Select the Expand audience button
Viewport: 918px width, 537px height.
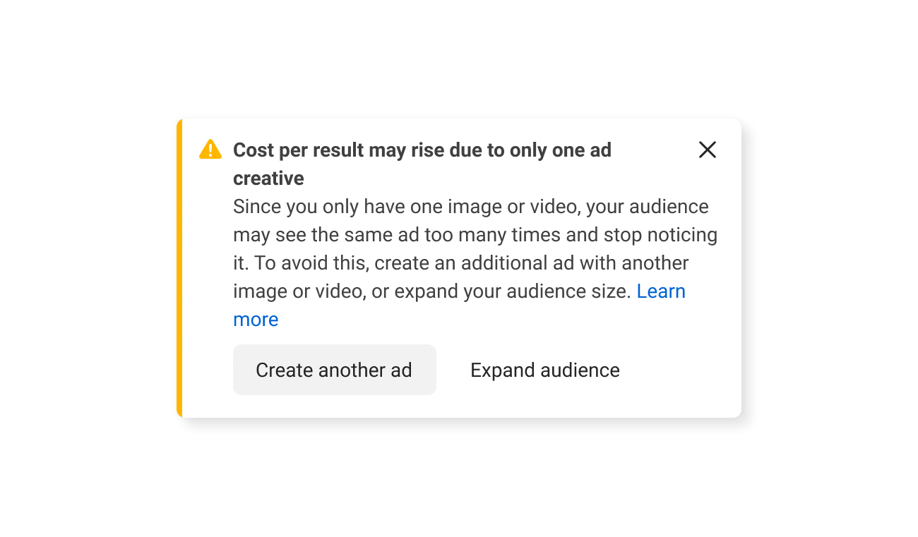click(544, 370)
